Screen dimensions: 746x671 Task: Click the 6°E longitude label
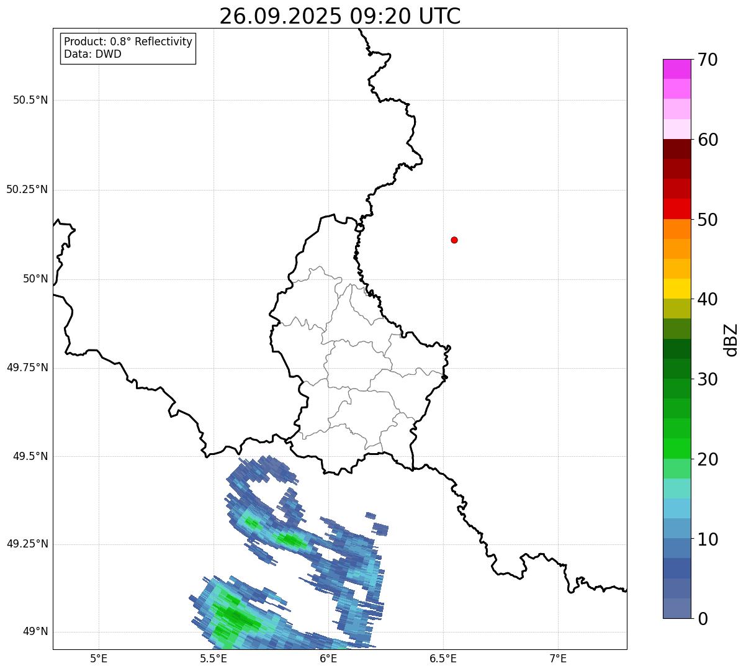[328, 658]
